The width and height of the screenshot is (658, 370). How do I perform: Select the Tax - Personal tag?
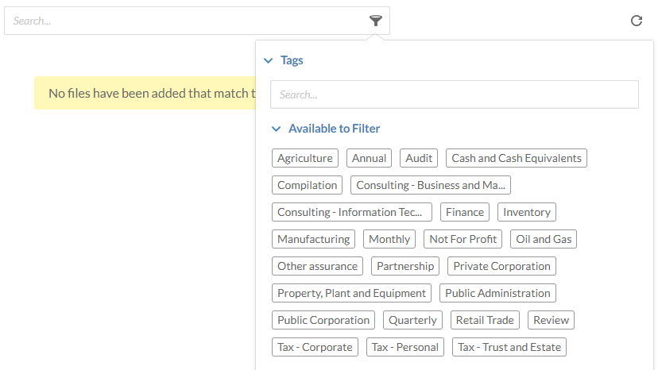tap(405, 347)
